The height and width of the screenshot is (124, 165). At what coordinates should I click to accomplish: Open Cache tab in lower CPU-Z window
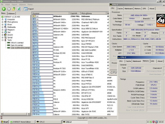(x=128, y=61)
